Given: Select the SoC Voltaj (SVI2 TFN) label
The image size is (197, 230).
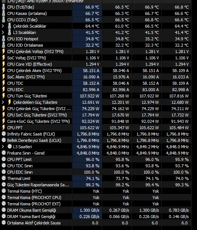Looking at the screenshot, I should coord(26,58).
